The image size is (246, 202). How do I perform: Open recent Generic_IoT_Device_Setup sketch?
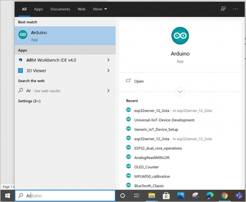(x=156, y=129)
